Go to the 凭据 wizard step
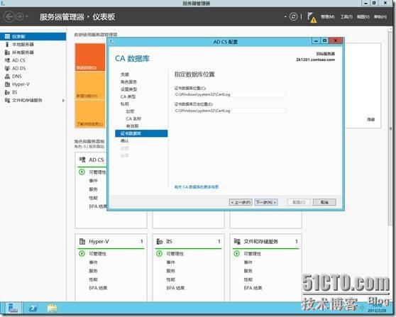 (x=125, y=74)
